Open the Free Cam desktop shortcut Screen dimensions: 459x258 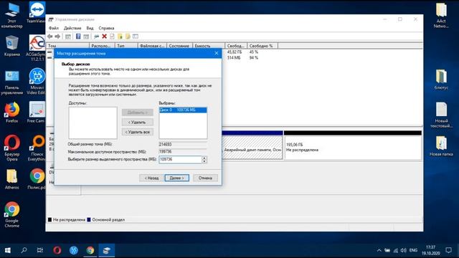(37, 112)
